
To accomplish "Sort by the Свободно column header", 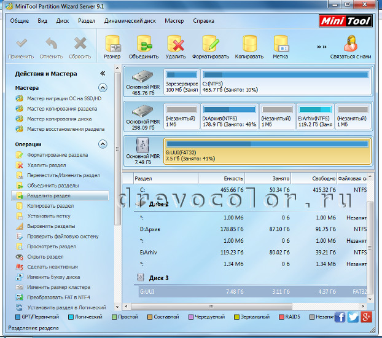I will tap(314, 178).
